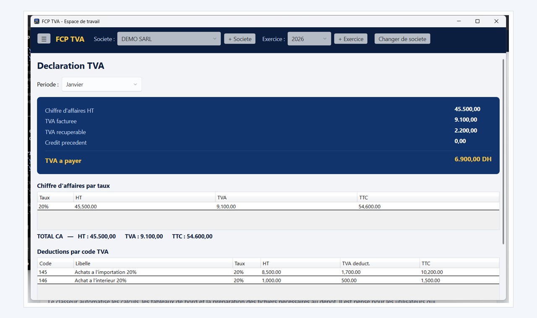The image size is (537, 318).
Task: Click the Credit precedent value 0,00
Action: [460, 141]
